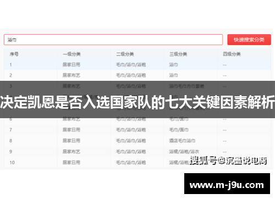Click the -- fourth-level cell in row 7
Viewport: 275px width, 199px height.
[224, 130]
